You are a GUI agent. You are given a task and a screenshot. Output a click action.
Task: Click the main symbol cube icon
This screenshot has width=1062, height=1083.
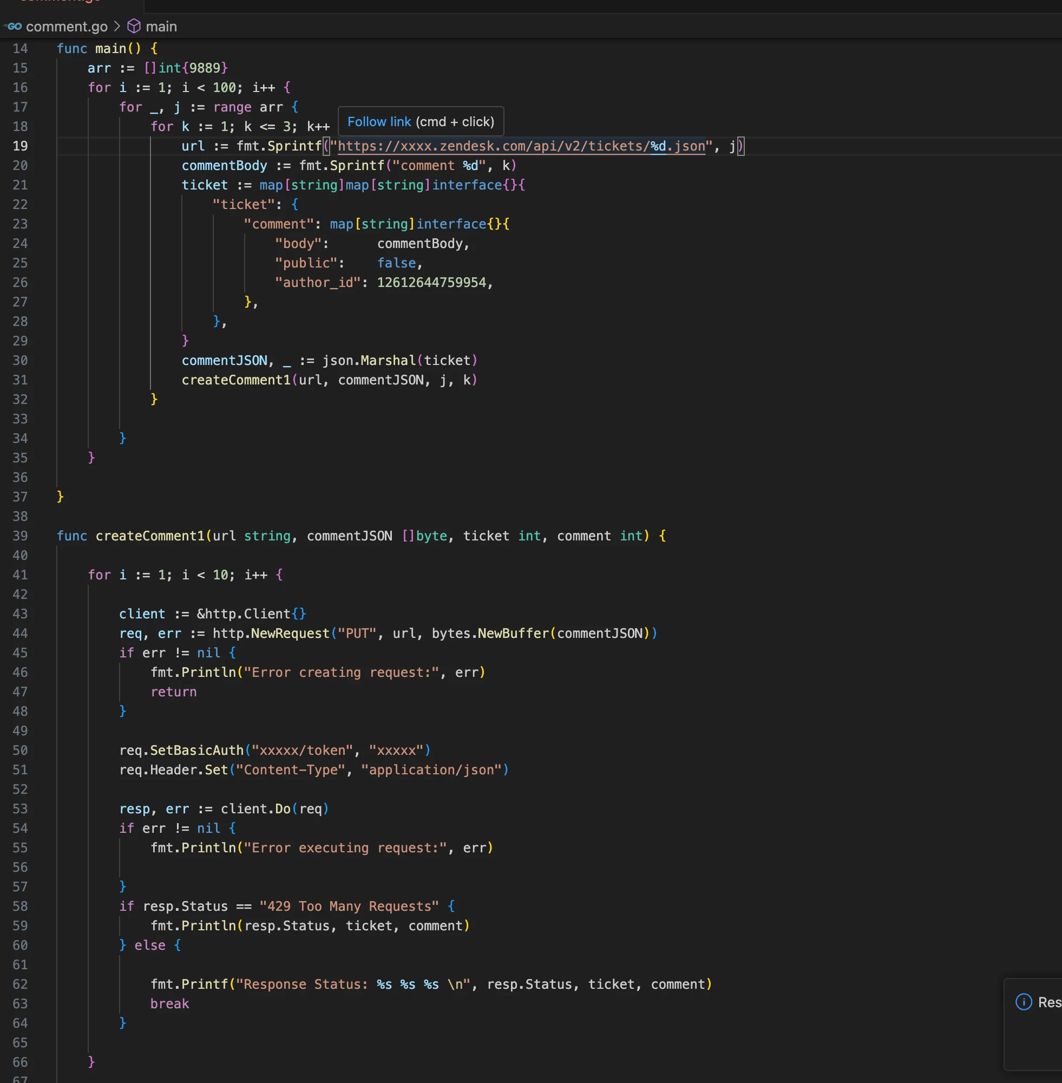pyautogui.click(x=134, y=26)
